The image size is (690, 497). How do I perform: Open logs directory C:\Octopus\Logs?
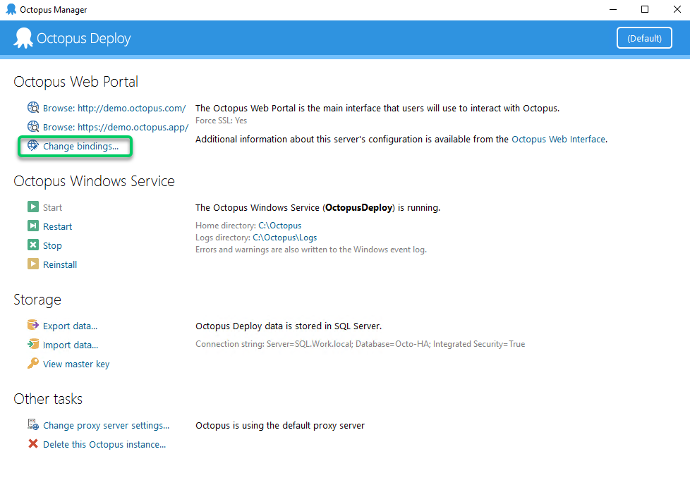point(285,238)
